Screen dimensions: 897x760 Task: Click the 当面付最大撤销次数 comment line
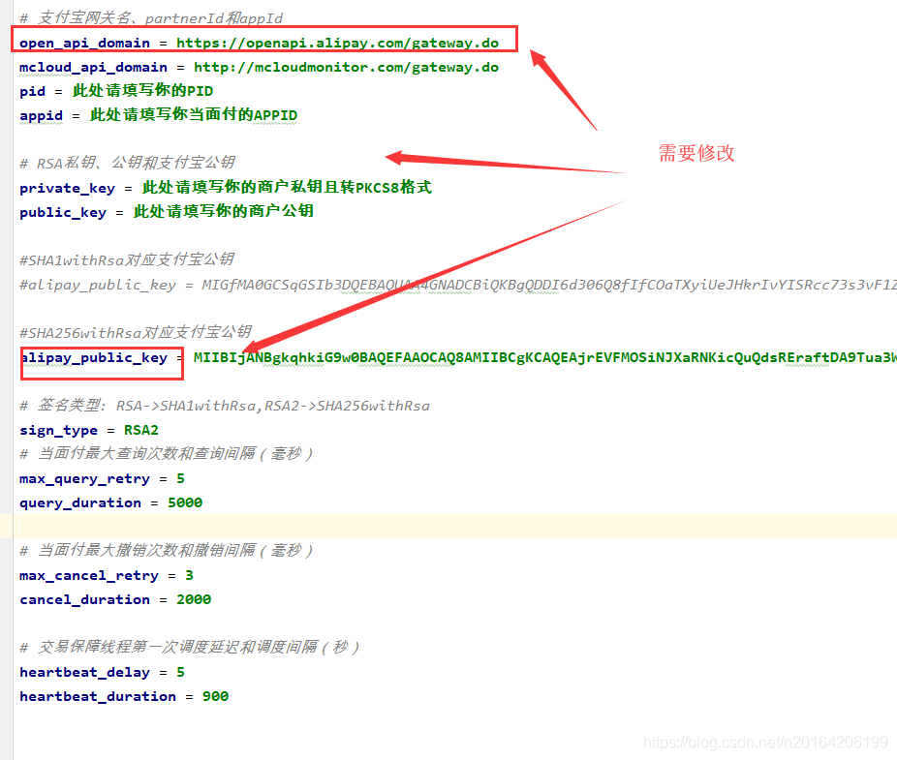click(166, 551)
